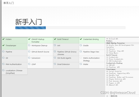Viewport: 139px width, 97px height.
Task: Click the refresh icon beside Ant
Action: (55, 45)
